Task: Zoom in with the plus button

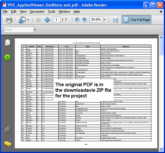Action: (84, 19)
